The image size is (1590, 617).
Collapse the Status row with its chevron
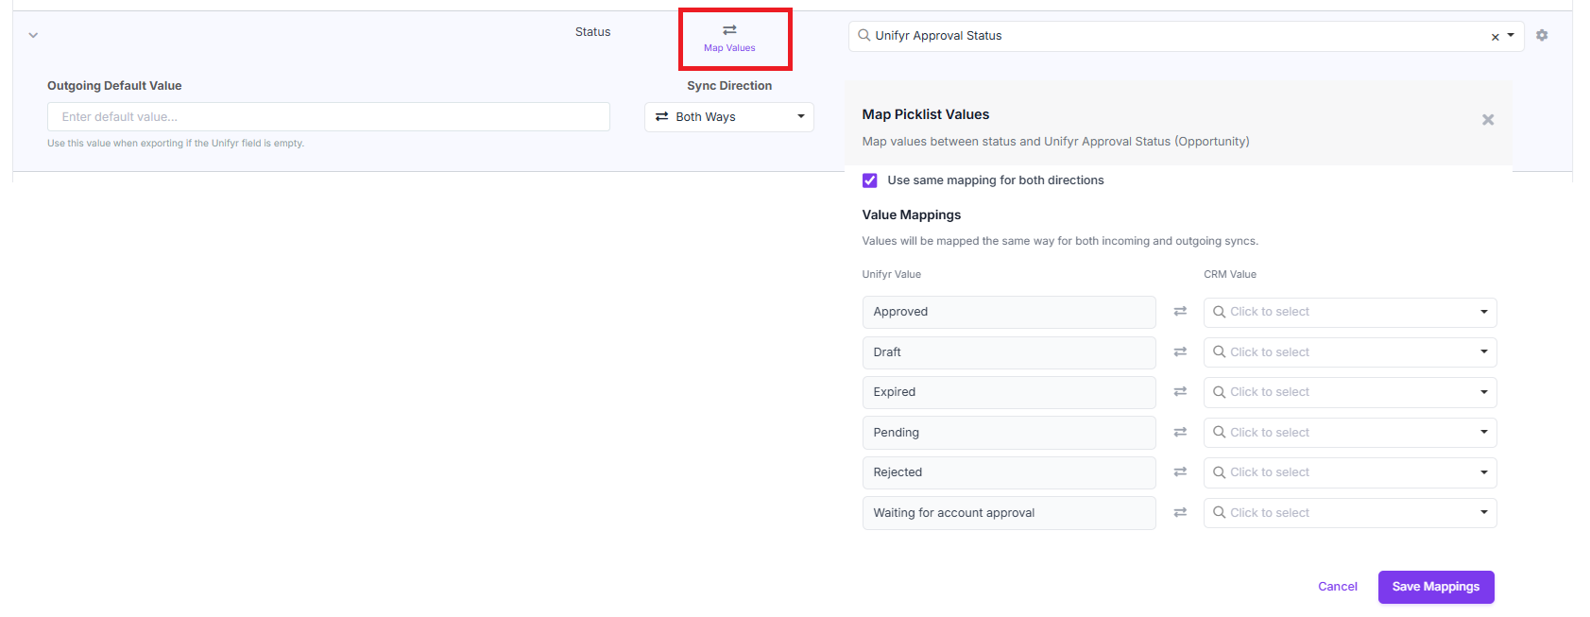(x=33, y=35)
